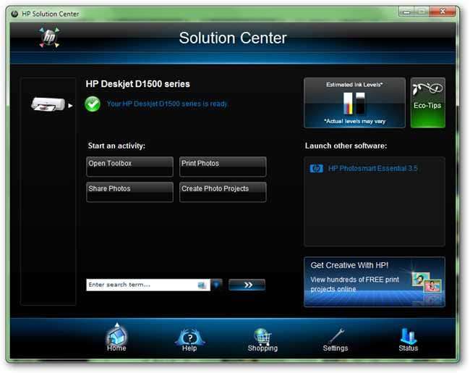Click the green ready checkmark icon
This screenshot has height=373, width=470.
pos(93,104)
